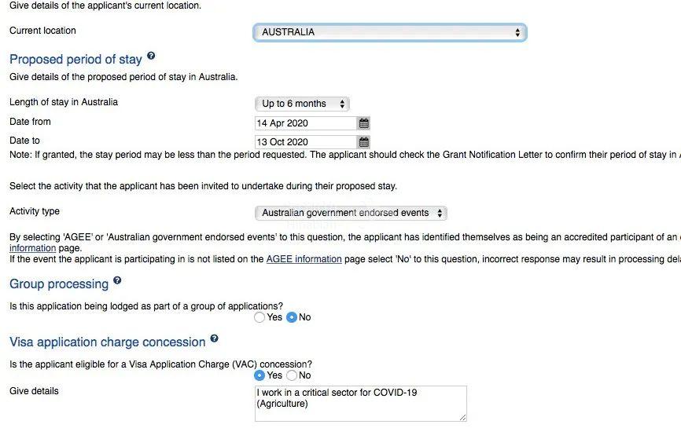This screenshot has width=681, height=428.
Task: Click help icon beside Group processing
Action: (x=117, y=280)
